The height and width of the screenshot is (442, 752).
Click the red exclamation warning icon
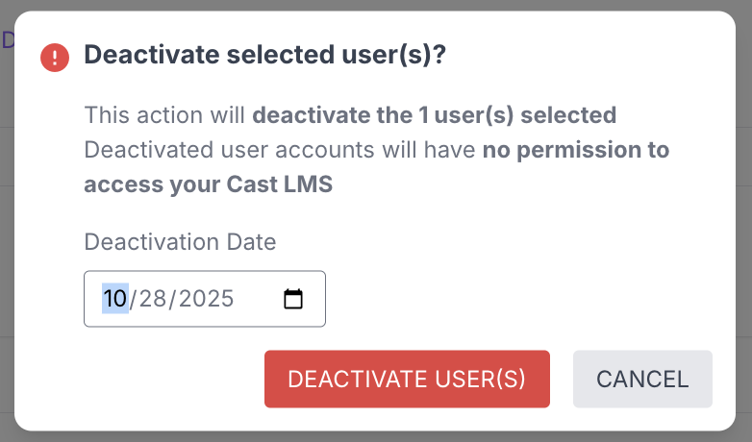[x=55, y=58]
